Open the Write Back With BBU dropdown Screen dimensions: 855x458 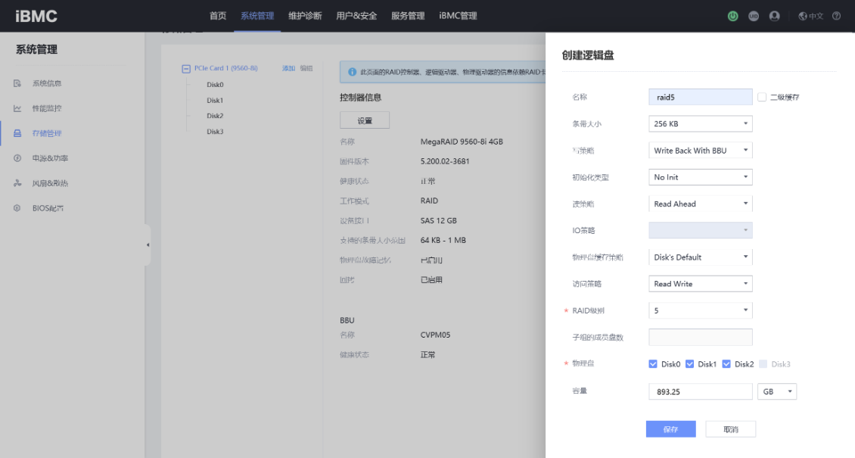click(x=700, y=151)
